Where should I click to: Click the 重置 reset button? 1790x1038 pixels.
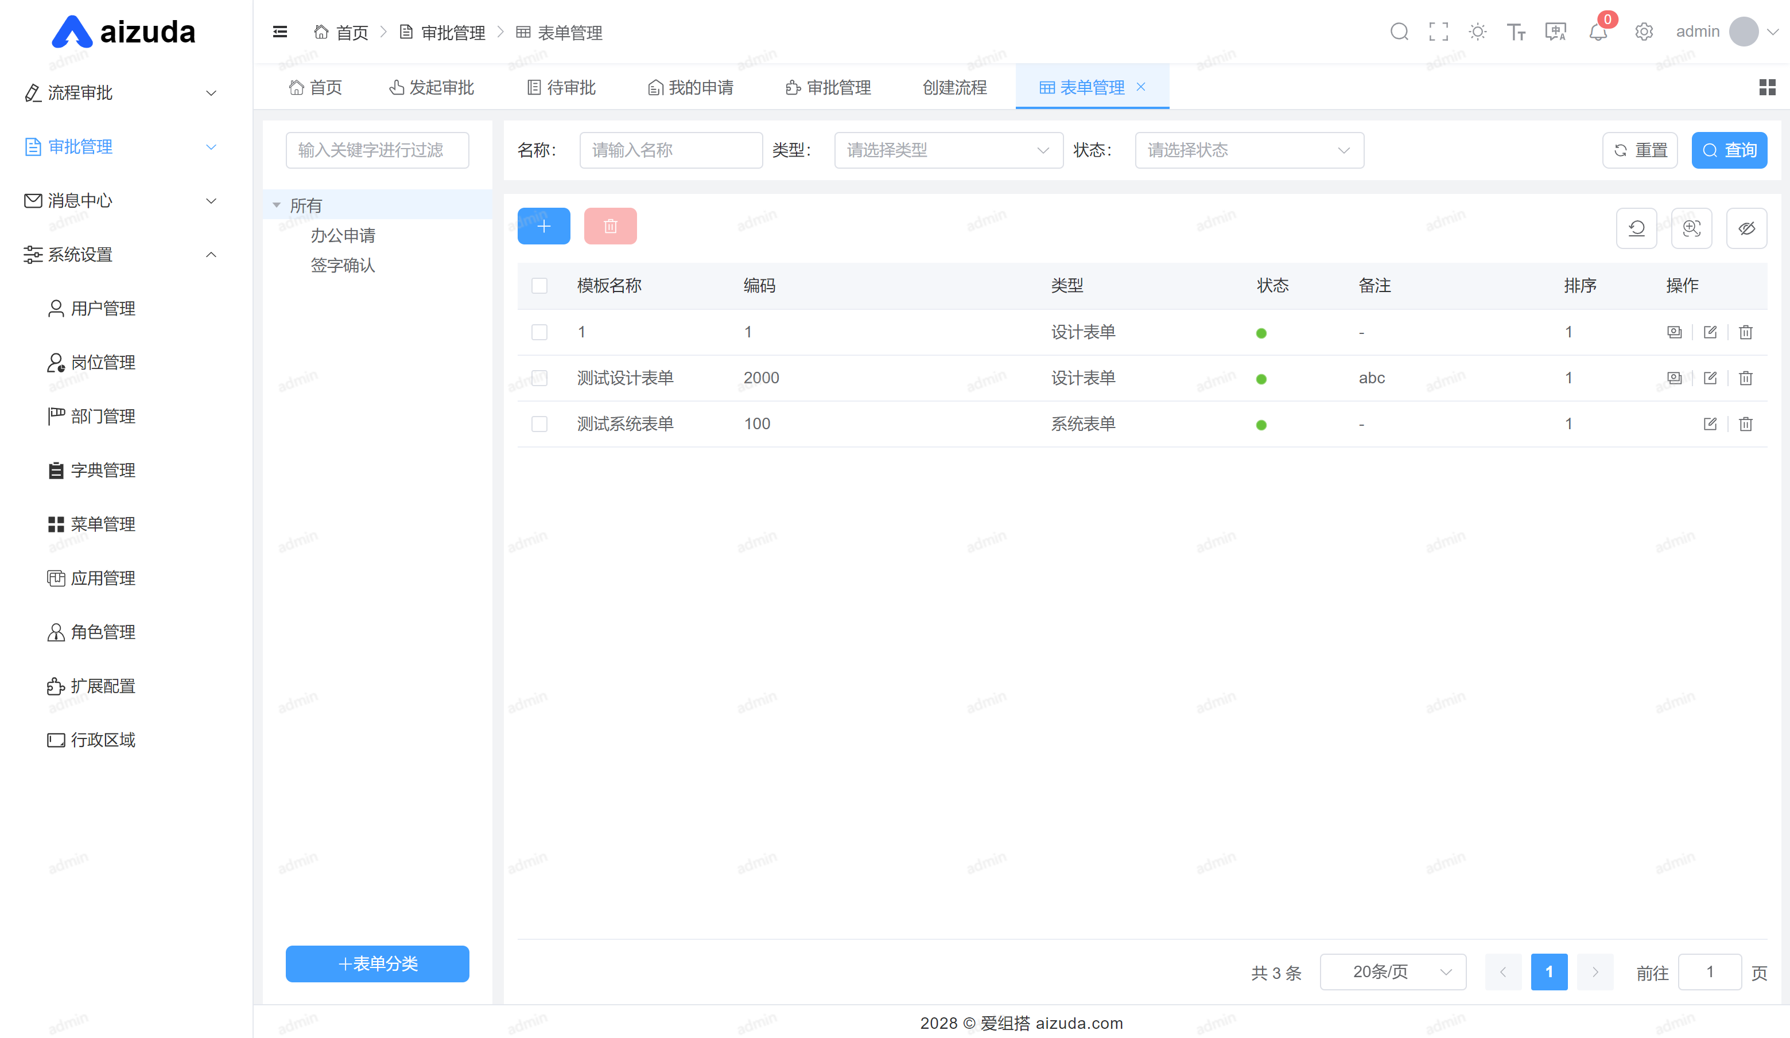click(1640, 150)
